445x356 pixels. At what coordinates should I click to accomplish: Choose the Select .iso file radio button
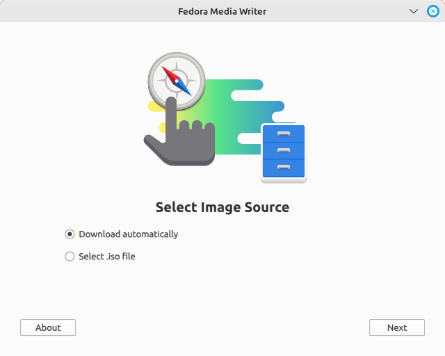pos(70,257)
